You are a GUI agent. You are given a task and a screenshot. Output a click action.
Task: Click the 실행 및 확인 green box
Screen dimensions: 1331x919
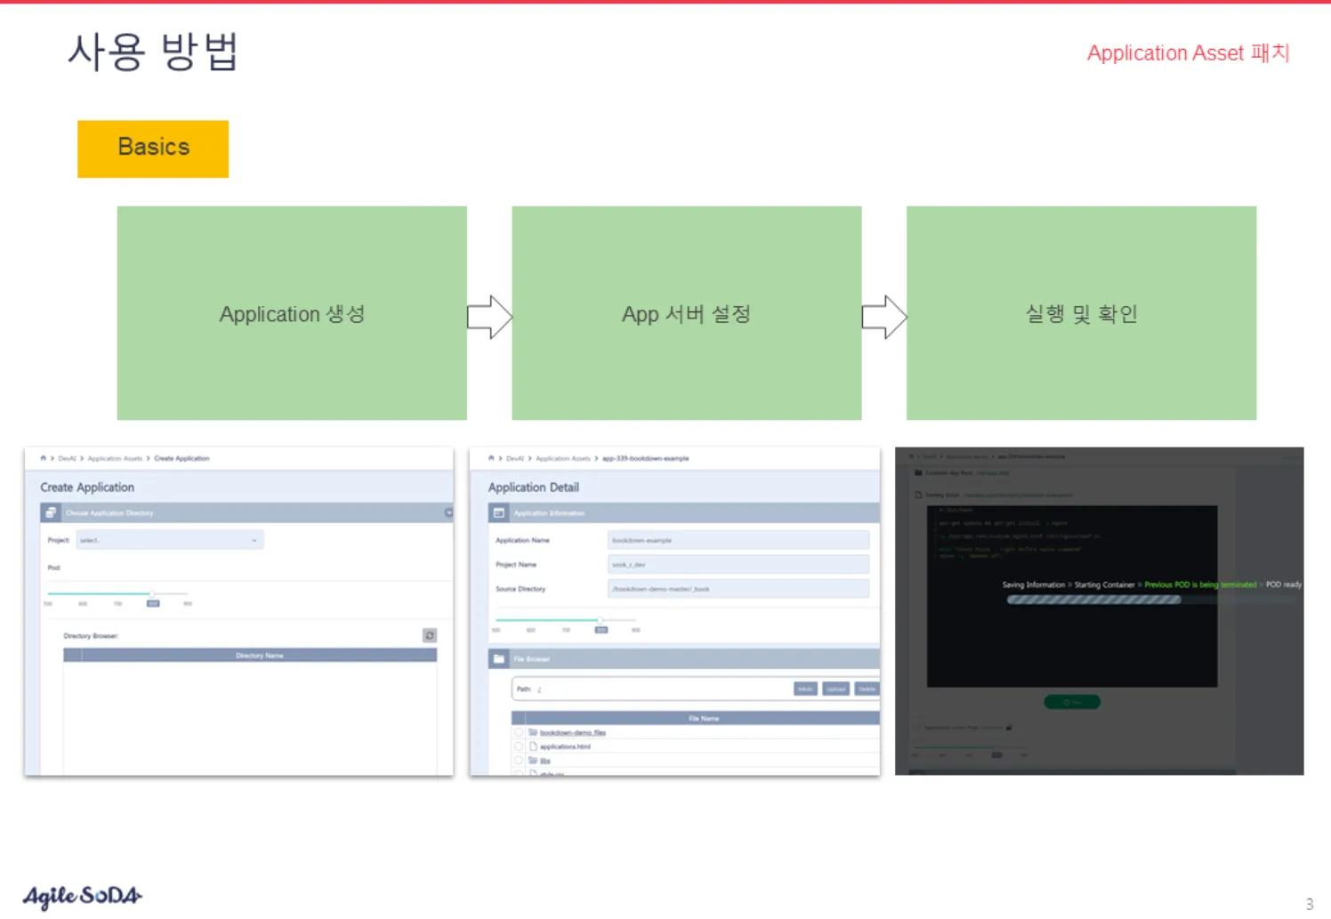click(1081, 313)
